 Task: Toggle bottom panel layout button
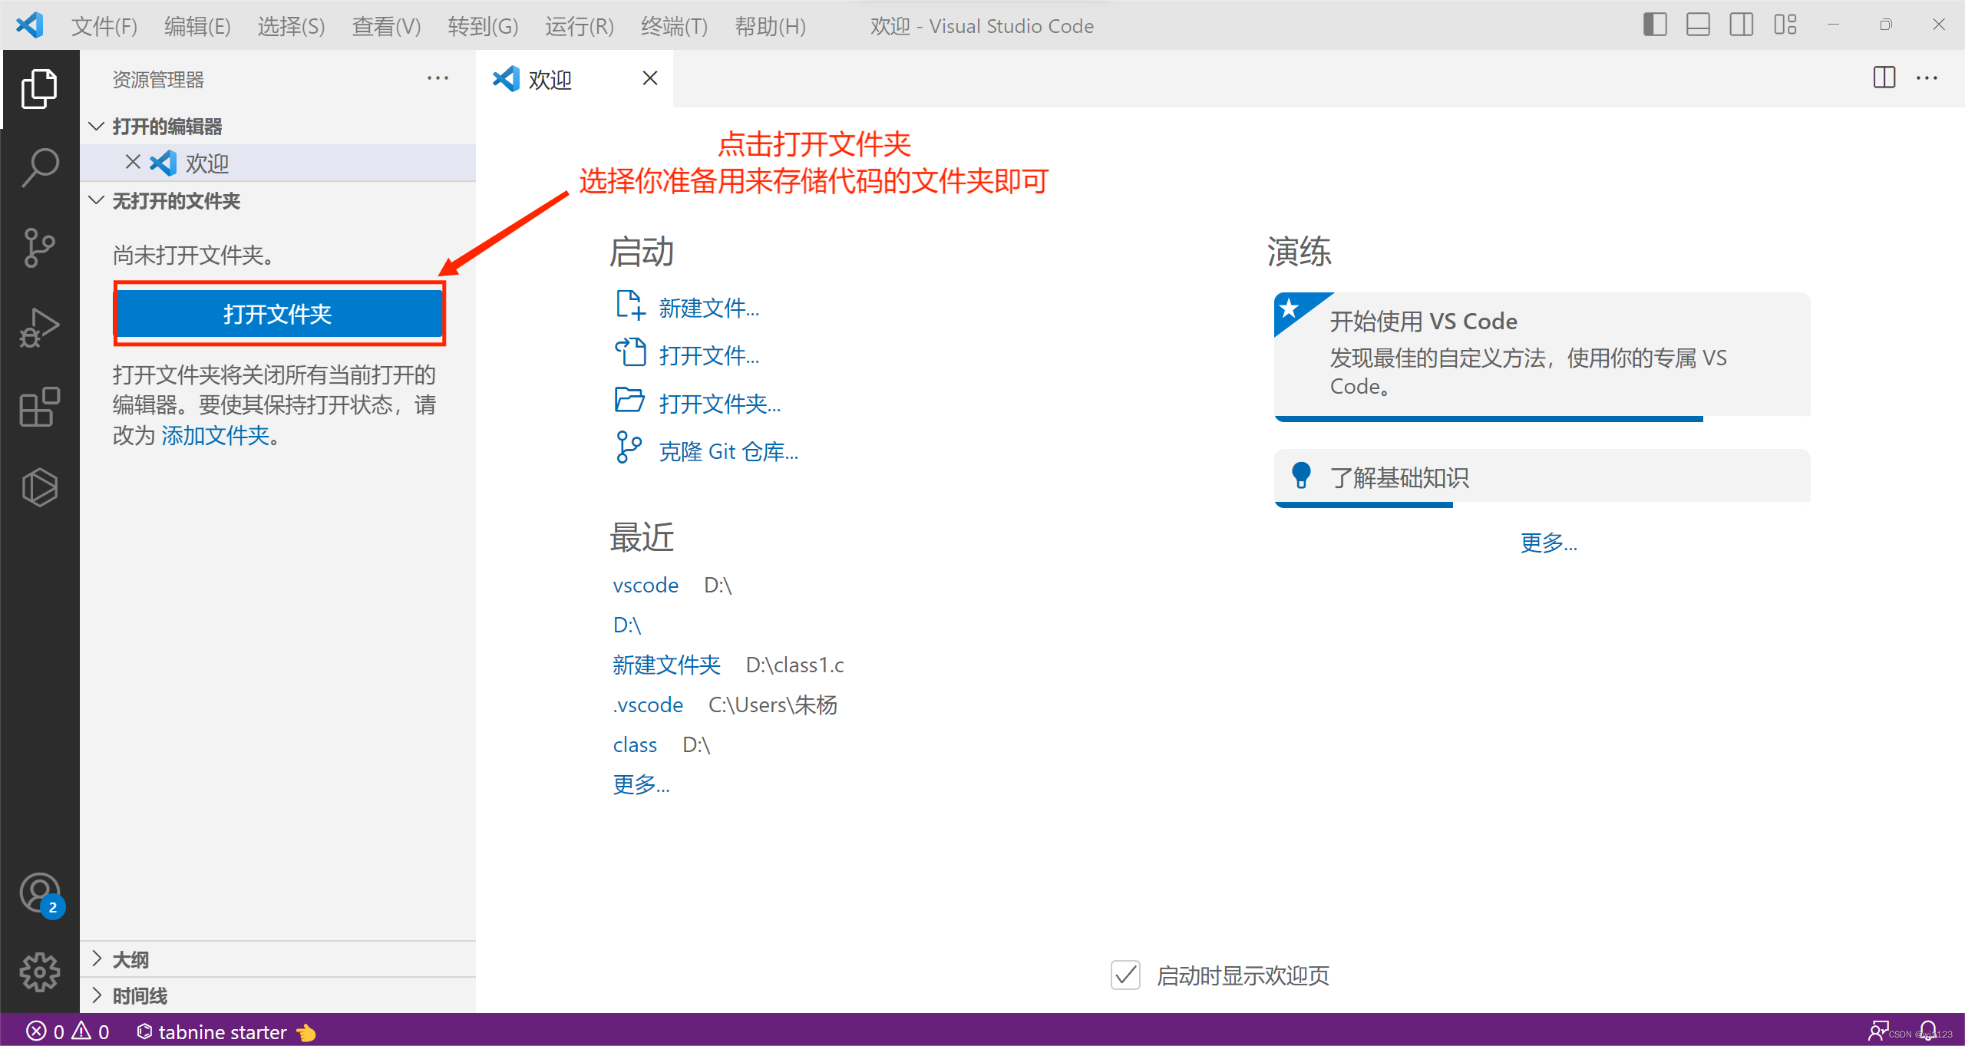point(1698,25)
